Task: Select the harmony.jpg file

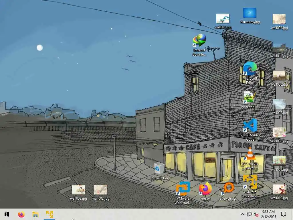Action: point(250,16)
